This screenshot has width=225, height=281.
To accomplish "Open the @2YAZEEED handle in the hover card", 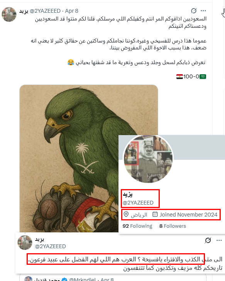I will pyautogui.click(x=138, y=203).
